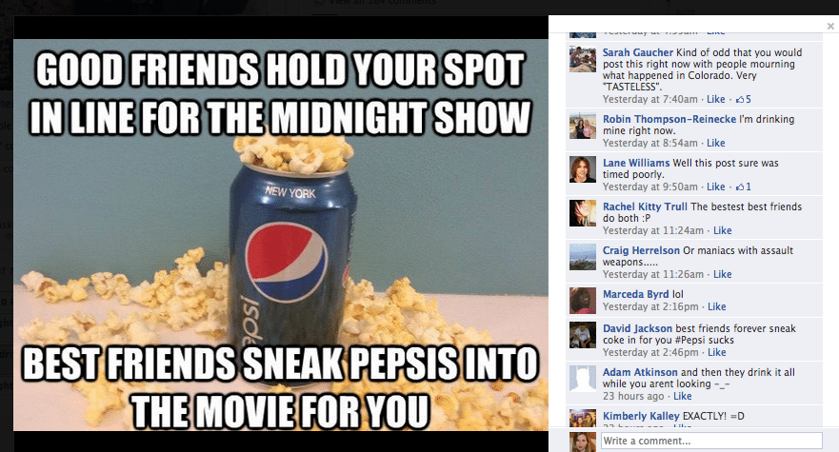Like Robin Thompson-Reinecke's comment

point(716,144)
